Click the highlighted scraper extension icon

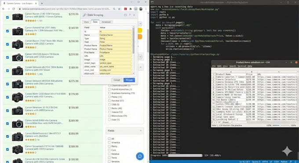(135, 9)
